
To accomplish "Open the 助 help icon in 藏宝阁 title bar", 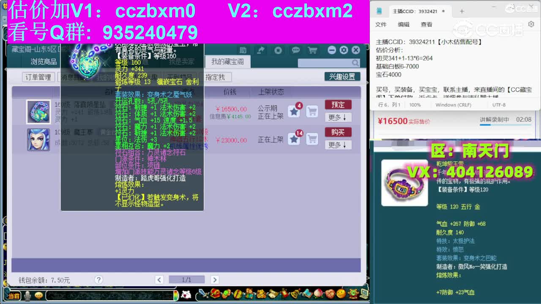I will point(243,50).
